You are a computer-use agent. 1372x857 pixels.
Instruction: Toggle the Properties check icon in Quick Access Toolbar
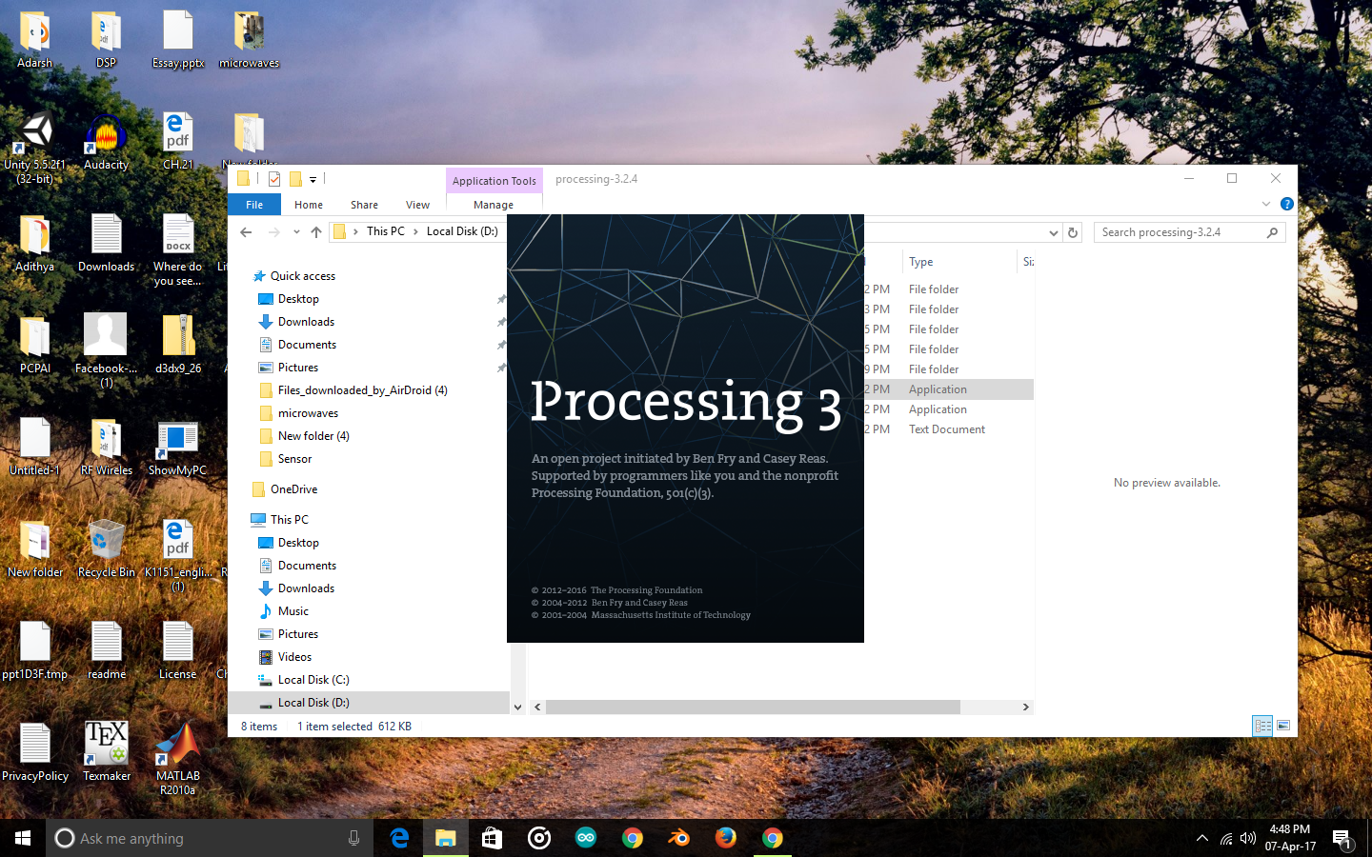[x=274, y=179]
